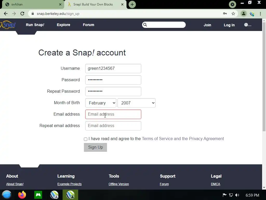Launch Firefox from the taskbar
Screen dimensions: 266x200
coord(22,195)
